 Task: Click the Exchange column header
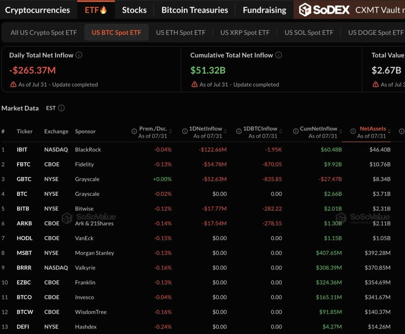pos(56,132)
